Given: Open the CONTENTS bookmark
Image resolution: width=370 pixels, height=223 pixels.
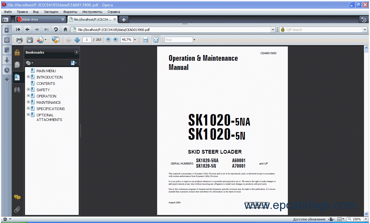Looking at the screenshot, I should (x=46, y=83).
